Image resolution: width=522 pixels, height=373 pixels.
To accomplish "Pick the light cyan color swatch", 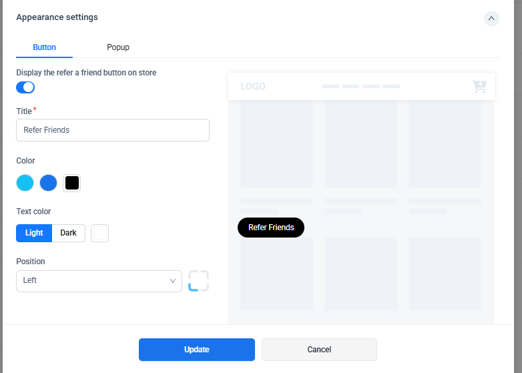I will [x=25, y=183].
